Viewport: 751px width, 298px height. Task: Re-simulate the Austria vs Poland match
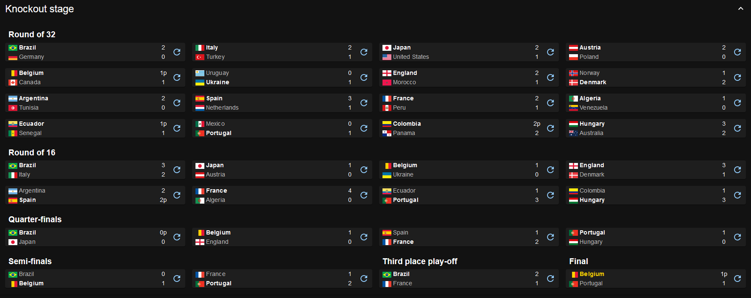point(737,52)
